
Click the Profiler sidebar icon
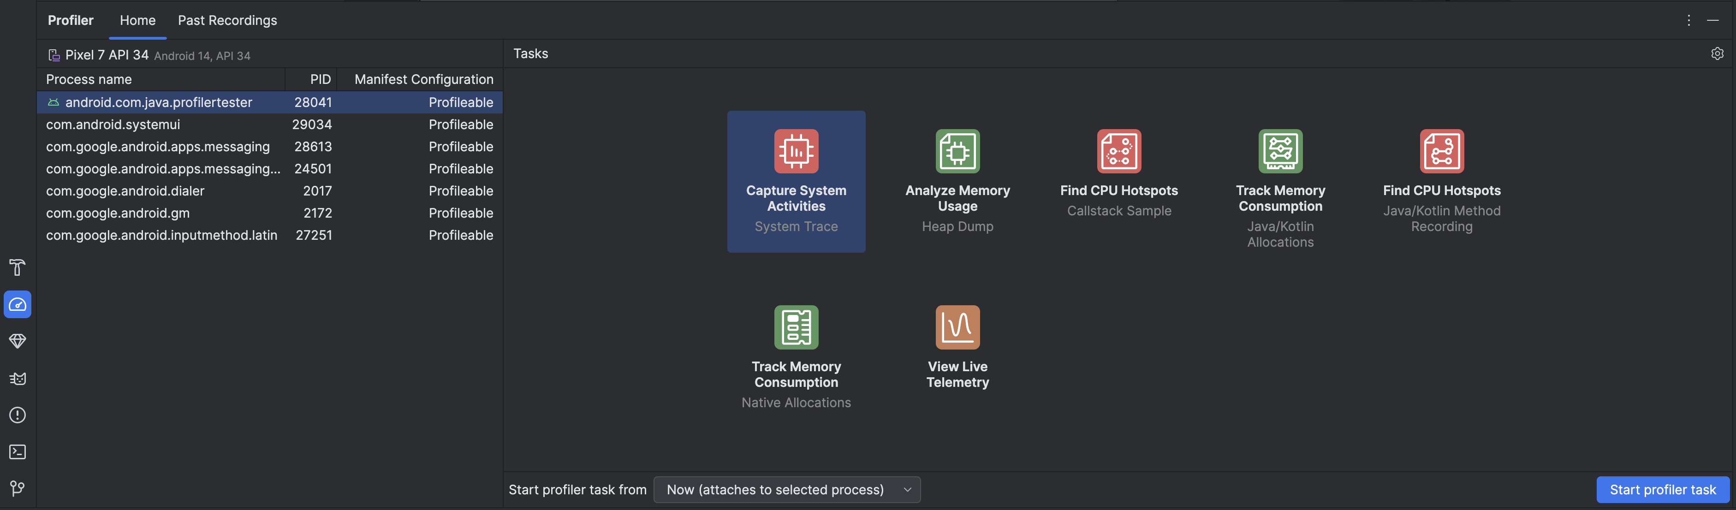(x=17, y=304)
